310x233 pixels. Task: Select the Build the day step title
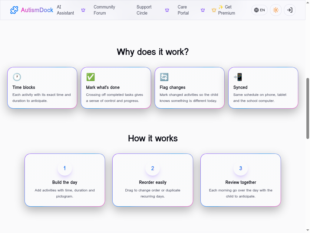click(x=65, y=182)
